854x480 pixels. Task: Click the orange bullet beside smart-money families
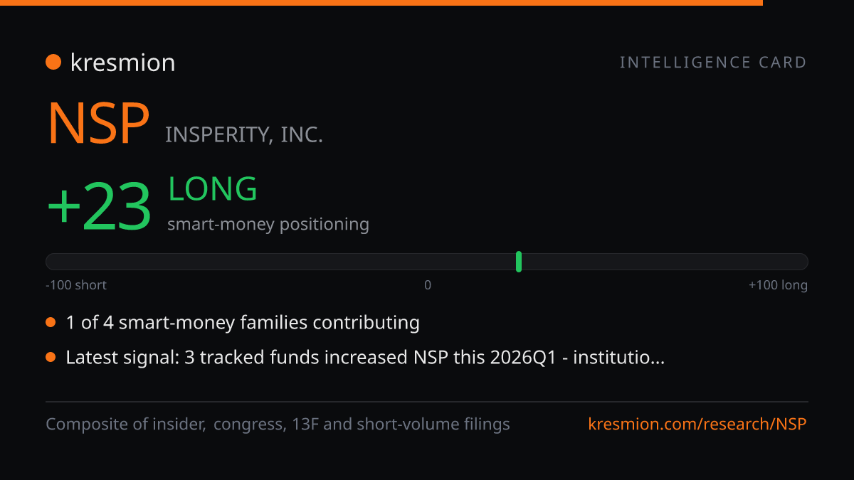pos(51,323)
